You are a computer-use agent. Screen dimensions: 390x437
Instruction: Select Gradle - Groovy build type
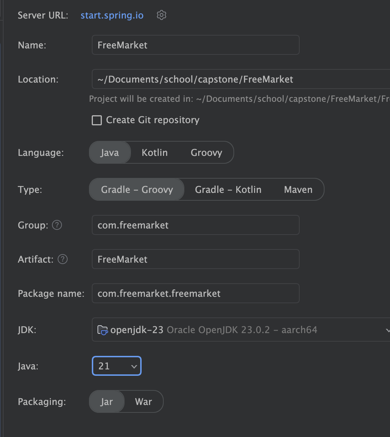click(137, 190)
